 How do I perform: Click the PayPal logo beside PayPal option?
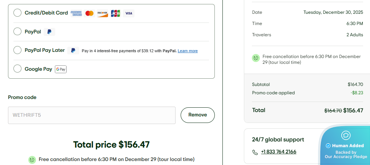pyautogui.click(x=49, y=32)
